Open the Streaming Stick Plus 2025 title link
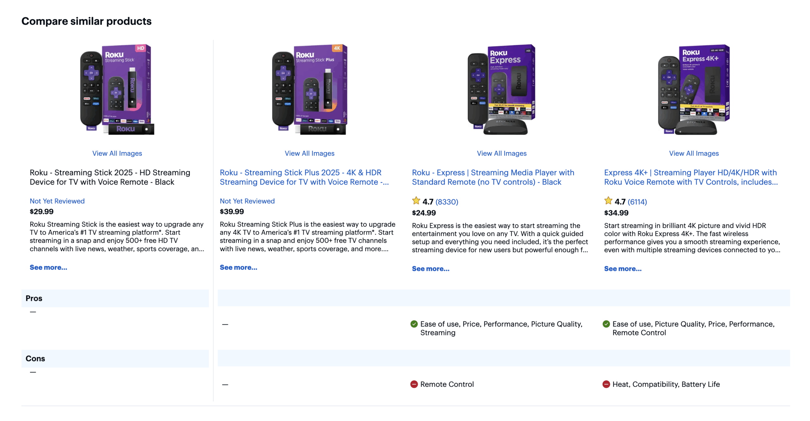810x421 pixels. 304,177
